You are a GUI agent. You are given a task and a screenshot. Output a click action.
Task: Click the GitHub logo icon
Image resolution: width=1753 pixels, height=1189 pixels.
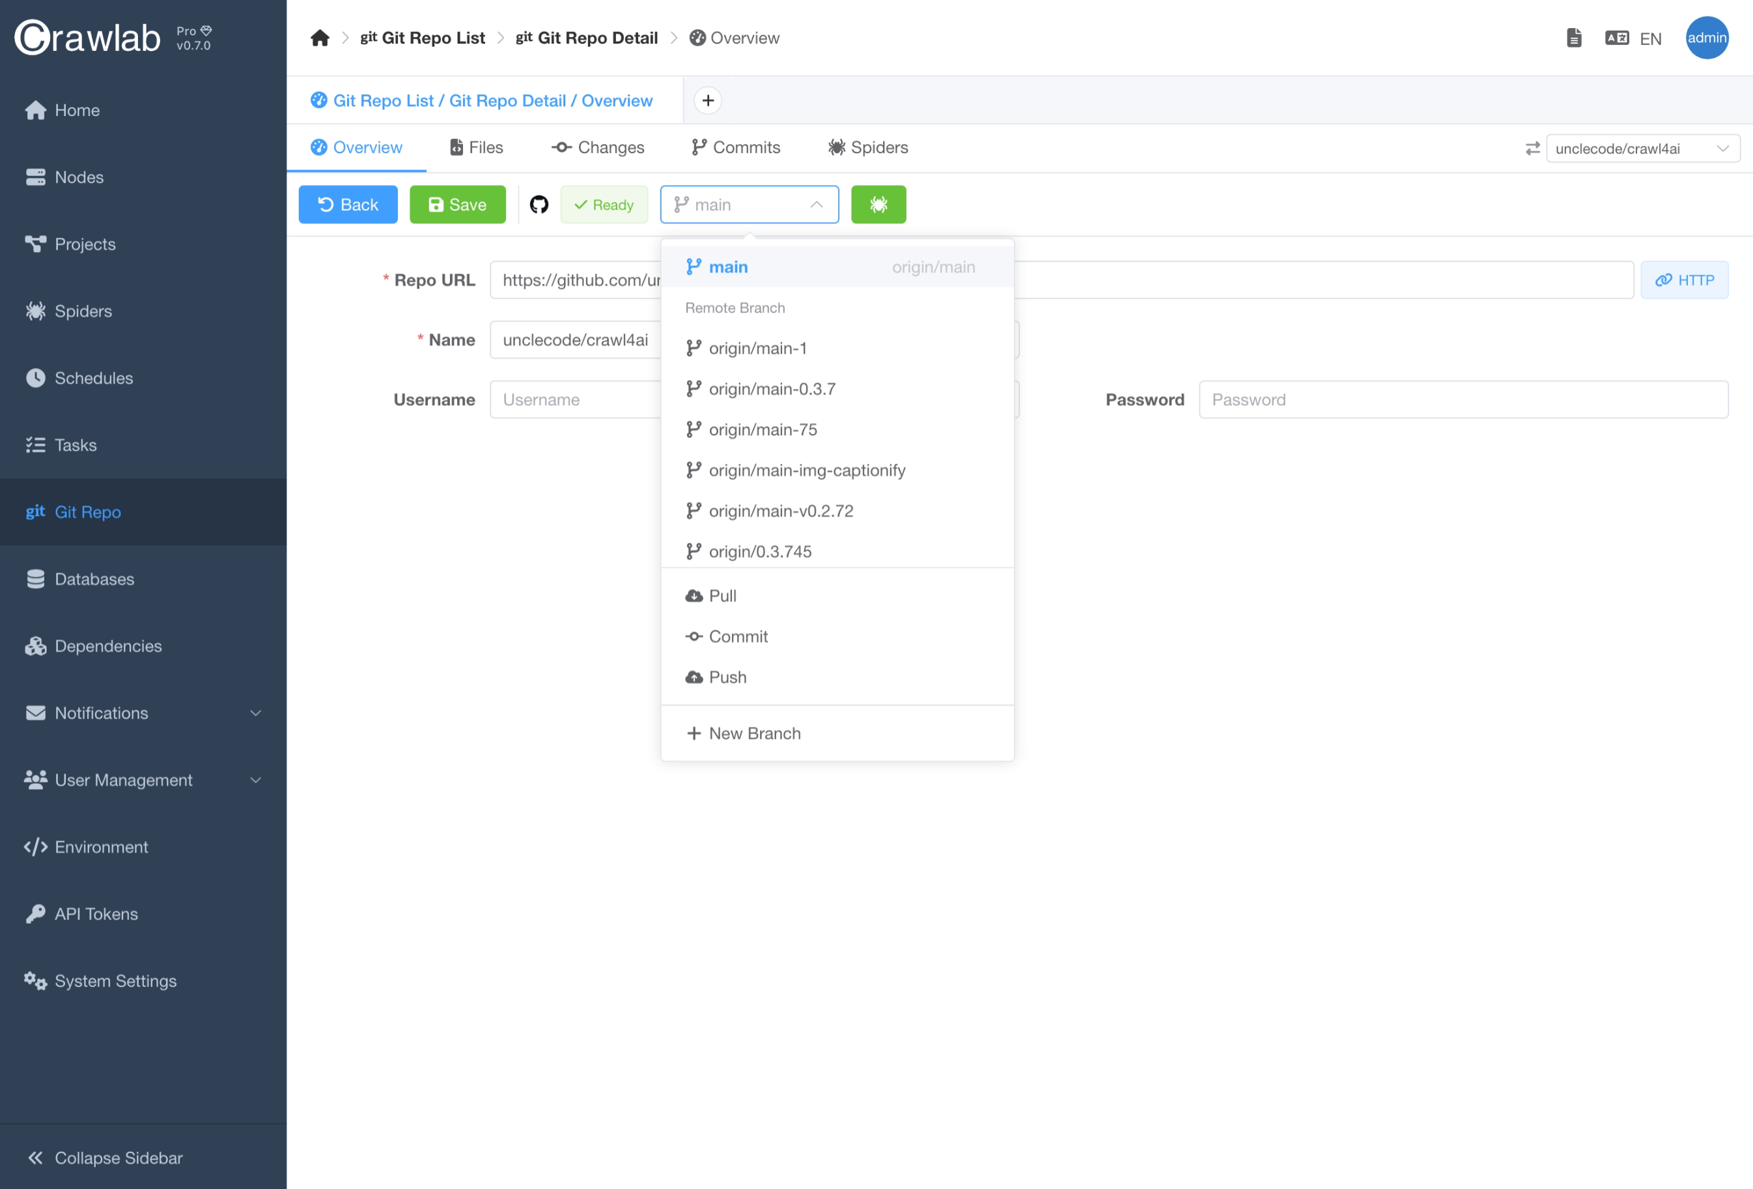click(539, 205)
